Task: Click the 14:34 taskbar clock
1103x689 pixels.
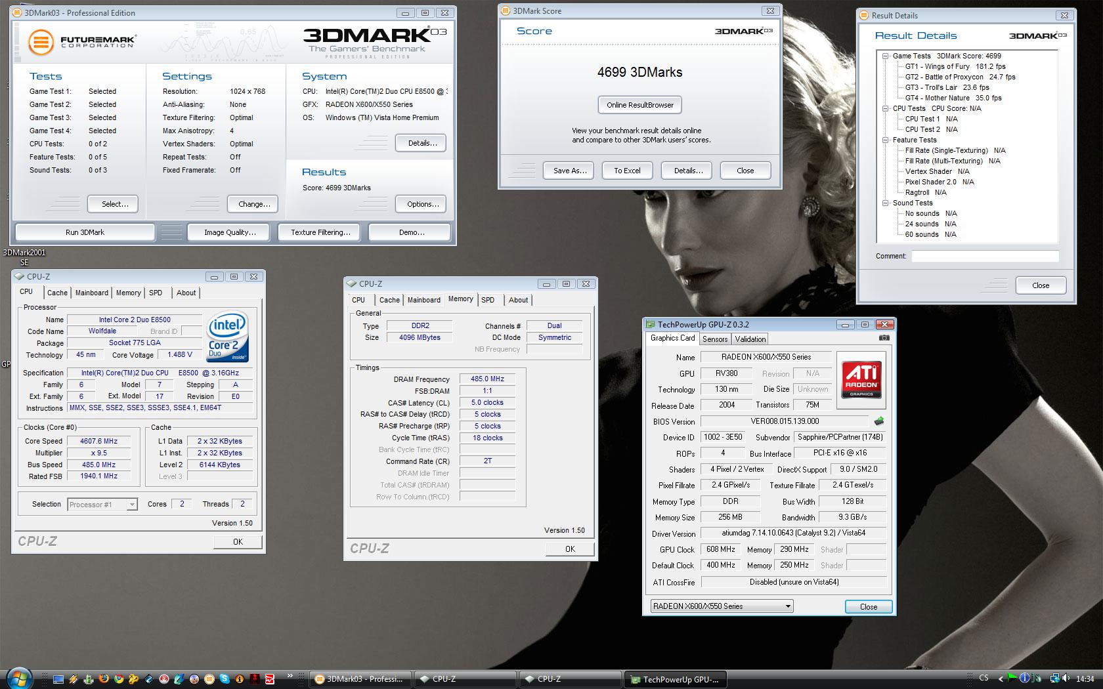Action: tap(1085, 679)
